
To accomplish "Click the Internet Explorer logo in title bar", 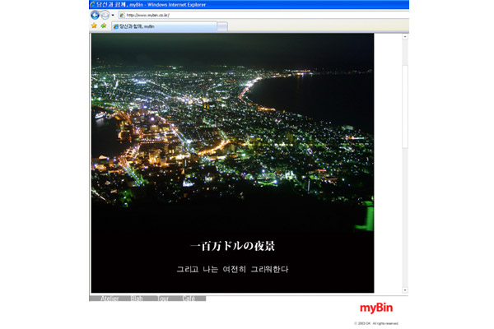I will click(x=93, y=5).
